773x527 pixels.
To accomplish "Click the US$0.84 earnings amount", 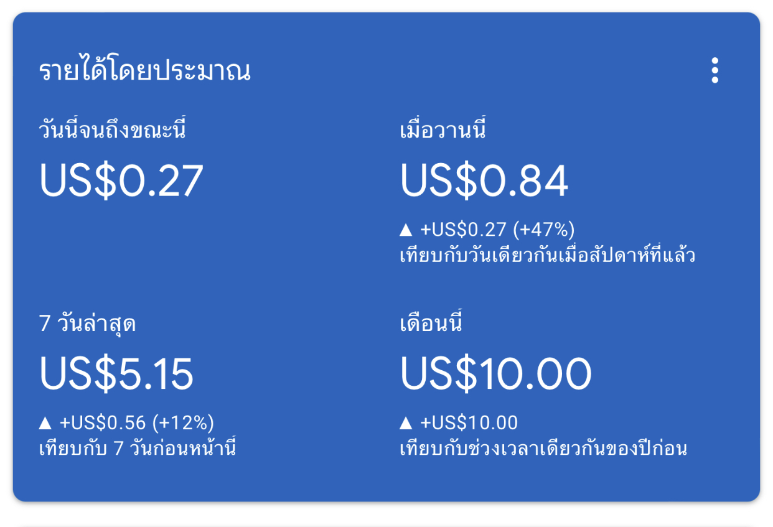I will point(484,180).
